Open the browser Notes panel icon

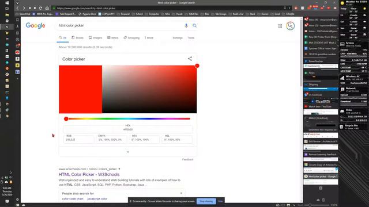(17, 33)
